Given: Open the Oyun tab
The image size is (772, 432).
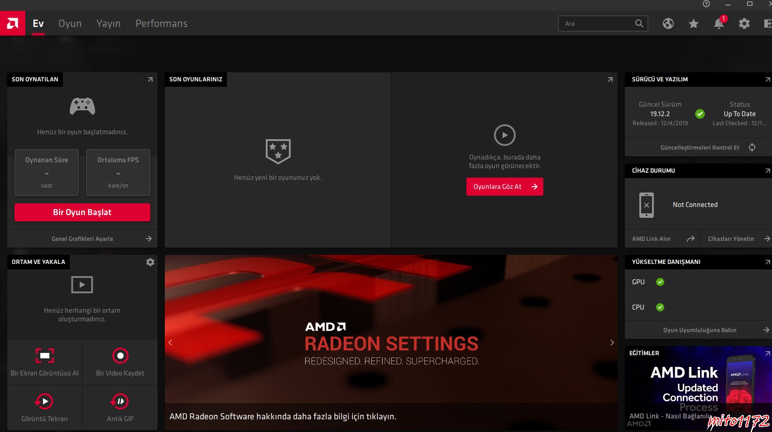Looking at the screenshot, I should (70, 23).
